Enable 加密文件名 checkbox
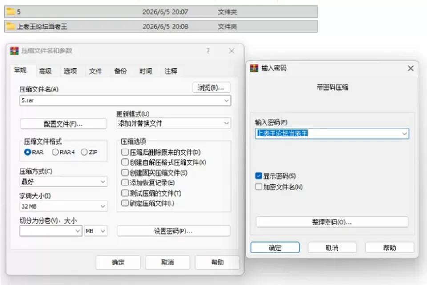The image size is (427, 285). (x=259, y=187)
